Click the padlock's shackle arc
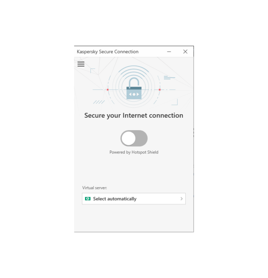The image size is (268, 278). [x=134, y=82]
